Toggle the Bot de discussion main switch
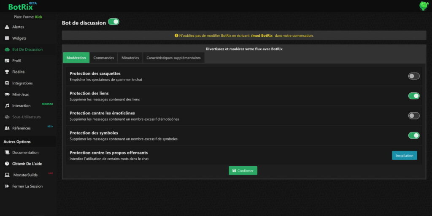Viewport: 432px width, 216px height. 113,22
